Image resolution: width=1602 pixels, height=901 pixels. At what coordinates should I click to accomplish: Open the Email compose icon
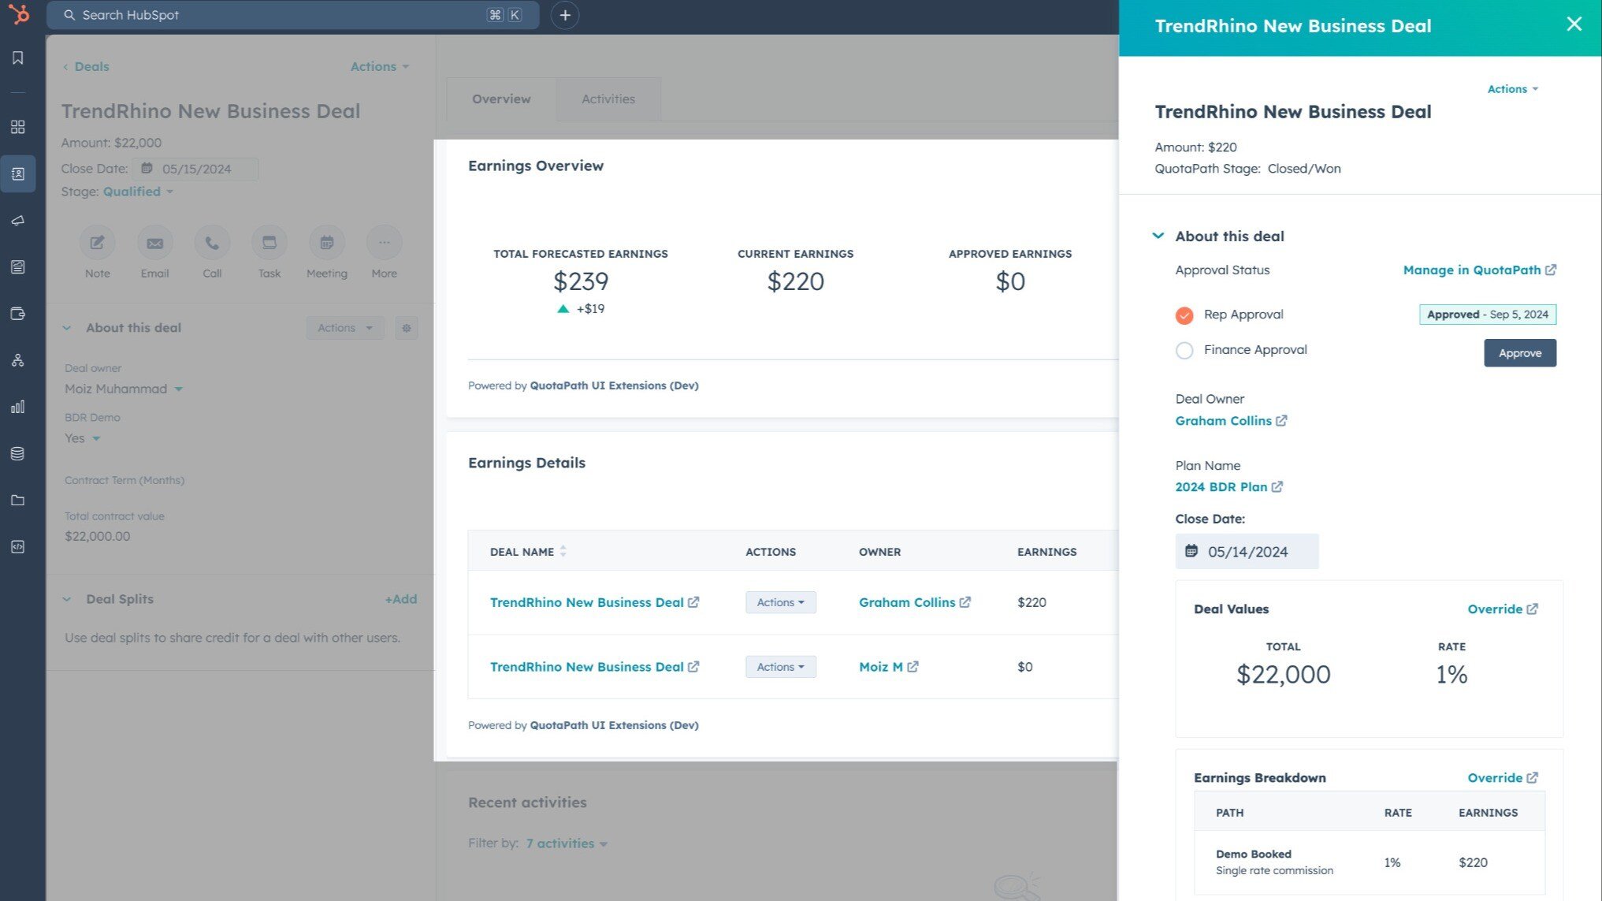tap(154, 243)
